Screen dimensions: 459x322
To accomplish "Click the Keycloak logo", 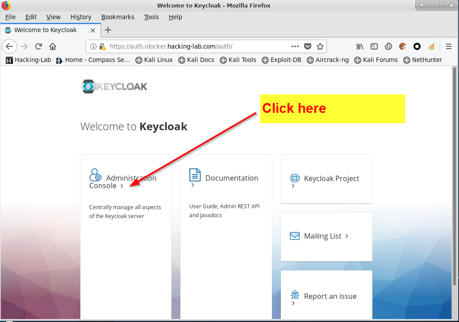I will click(x=114, y=87).
